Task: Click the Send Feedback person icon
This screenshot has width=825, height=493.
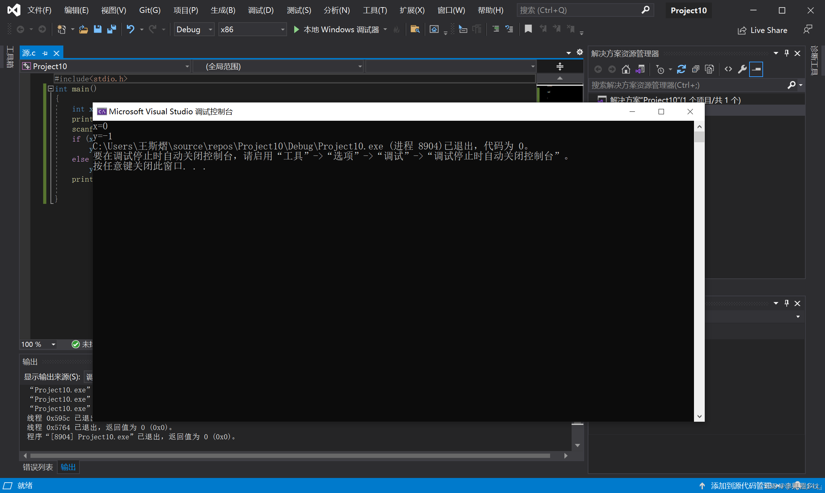Action: pos(807,29)
